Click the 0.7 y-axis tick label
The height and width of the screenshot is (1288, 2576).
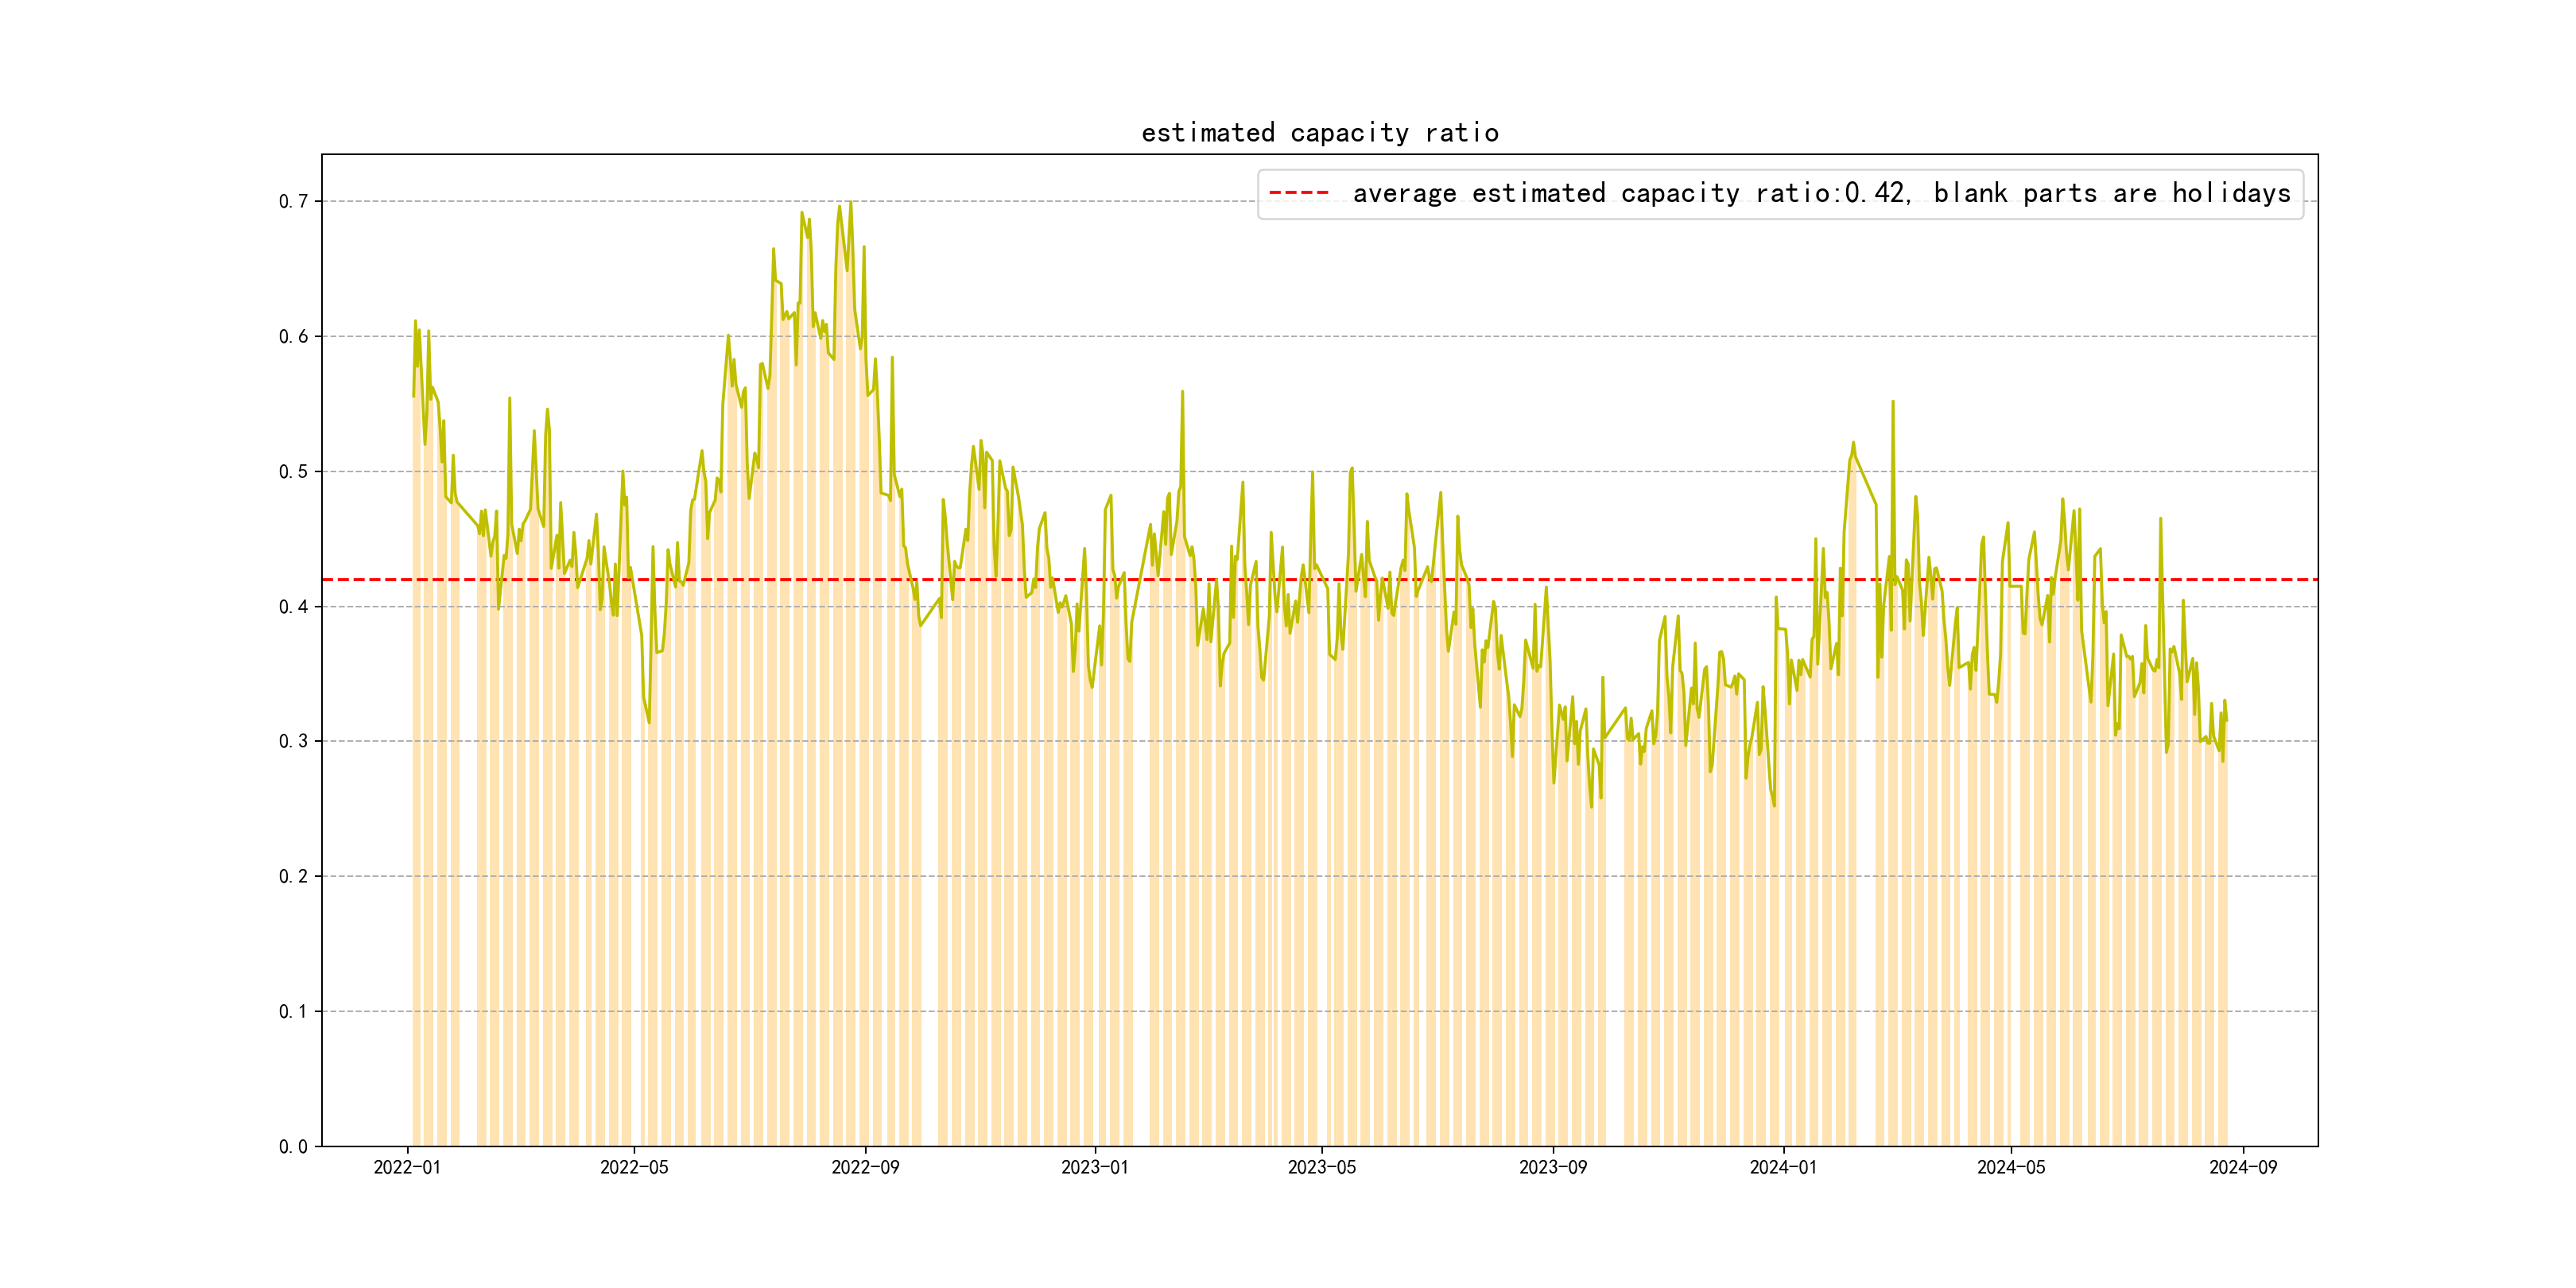click(x=293, y=202)
